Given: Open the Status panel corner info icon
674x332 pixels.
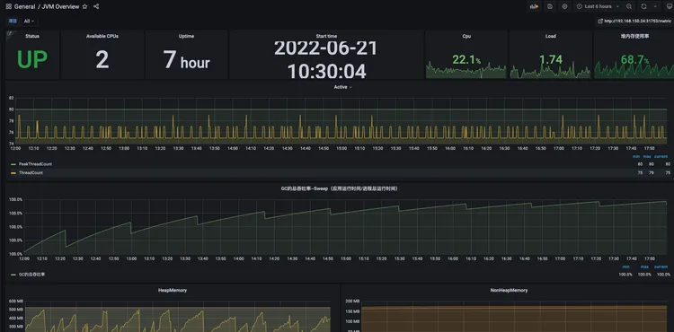Looking at the screenshot, I should click(9, 33).
